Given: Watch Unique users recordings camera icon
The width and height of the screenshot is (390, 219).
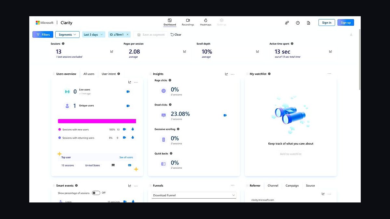Looking at the screenshot, I should click(128, 106).
